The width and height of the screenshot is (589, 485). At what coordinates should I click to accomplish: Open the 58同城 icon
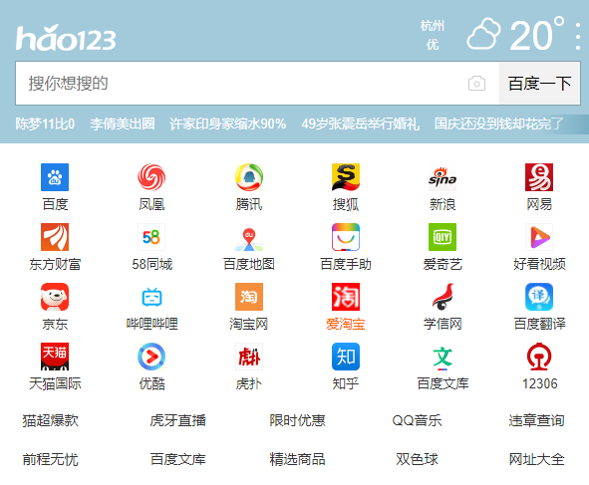[151, 237]
